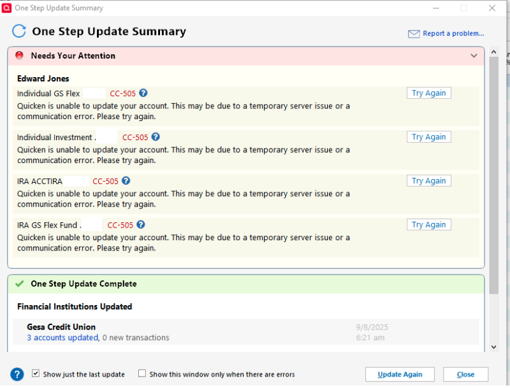This screenshot has width=510, height=388.
Task: Collapse the Needs Your Attention section
Action: (x=474, y=55)
